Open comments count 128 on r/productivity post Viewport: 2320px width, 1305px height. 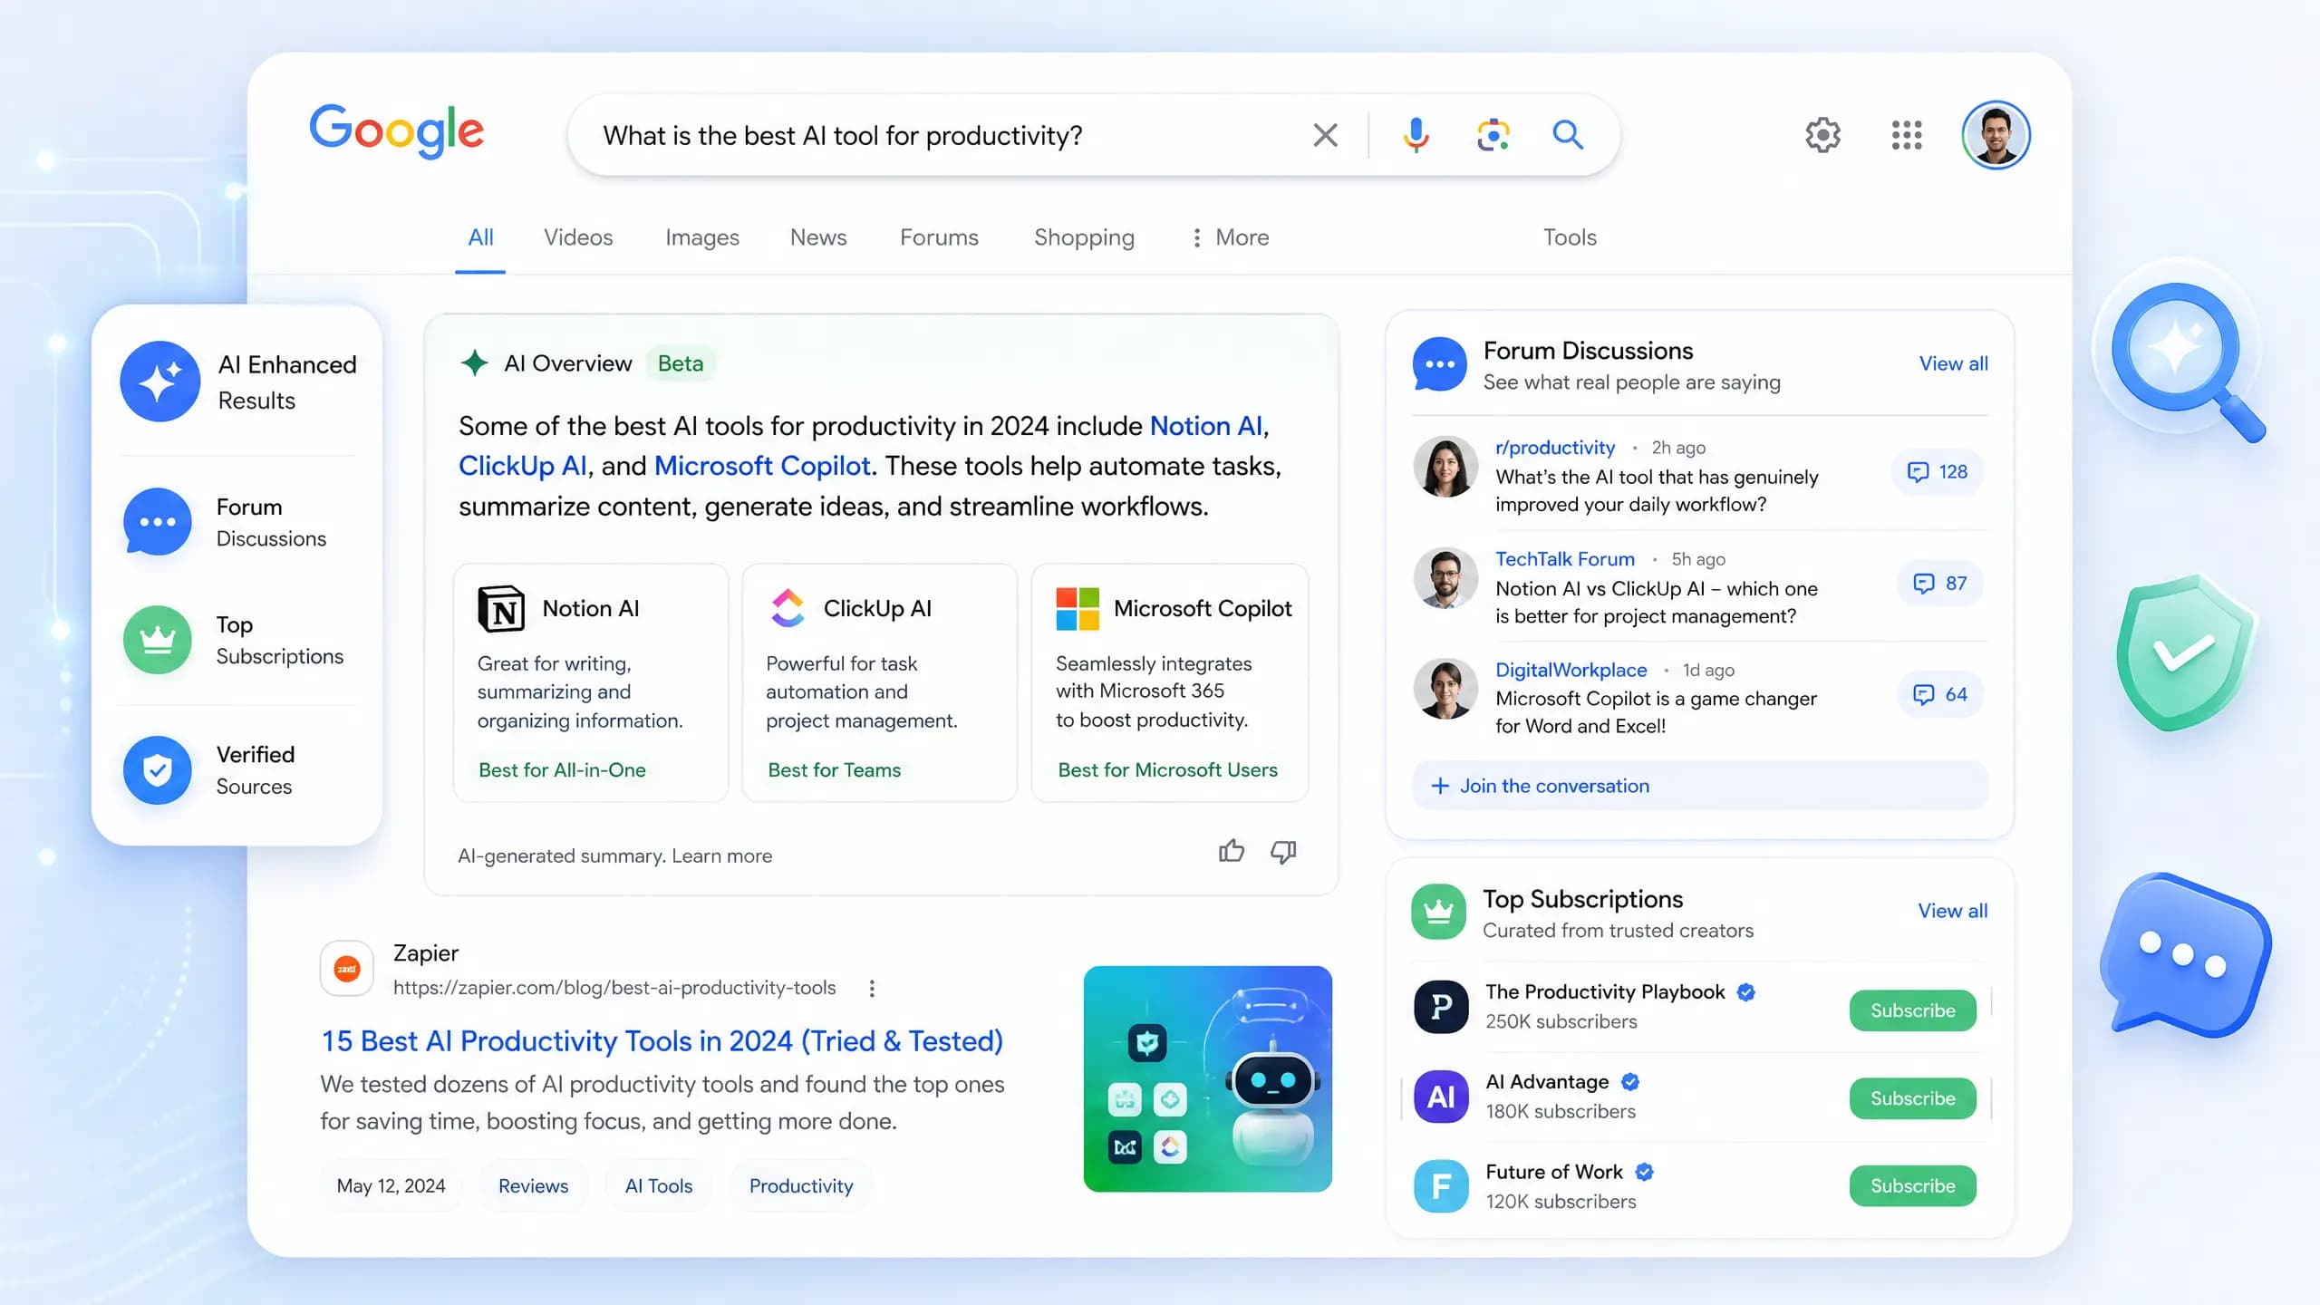pos(1938,472)
